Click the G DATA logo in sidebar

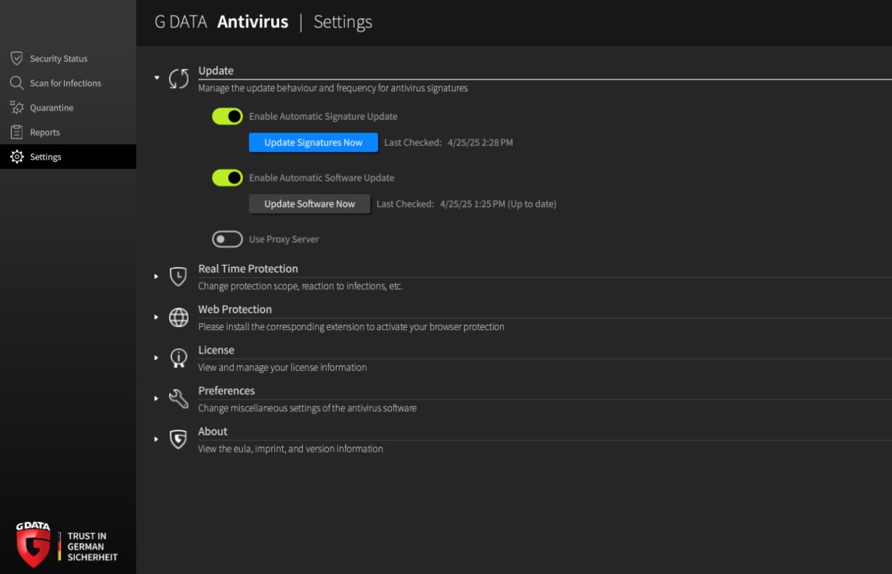click(x=33, y=544)
